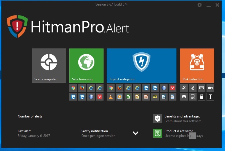This screenshot has width=225, height=151.
Task: Click the media player play-button icon
Action: 120,97
